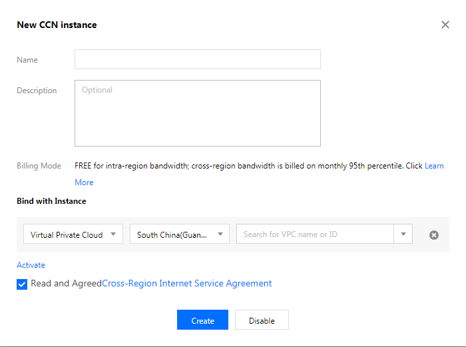This screenshot has height=347, width=466.
Task: Close the New CCN instance dialog
Action: click(x=445, y=25)
